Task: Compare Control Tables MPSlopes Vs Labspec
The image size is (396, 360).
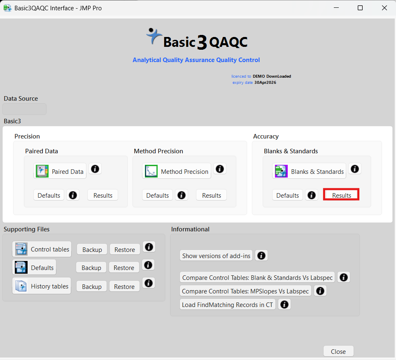Action: coord(245,291)
